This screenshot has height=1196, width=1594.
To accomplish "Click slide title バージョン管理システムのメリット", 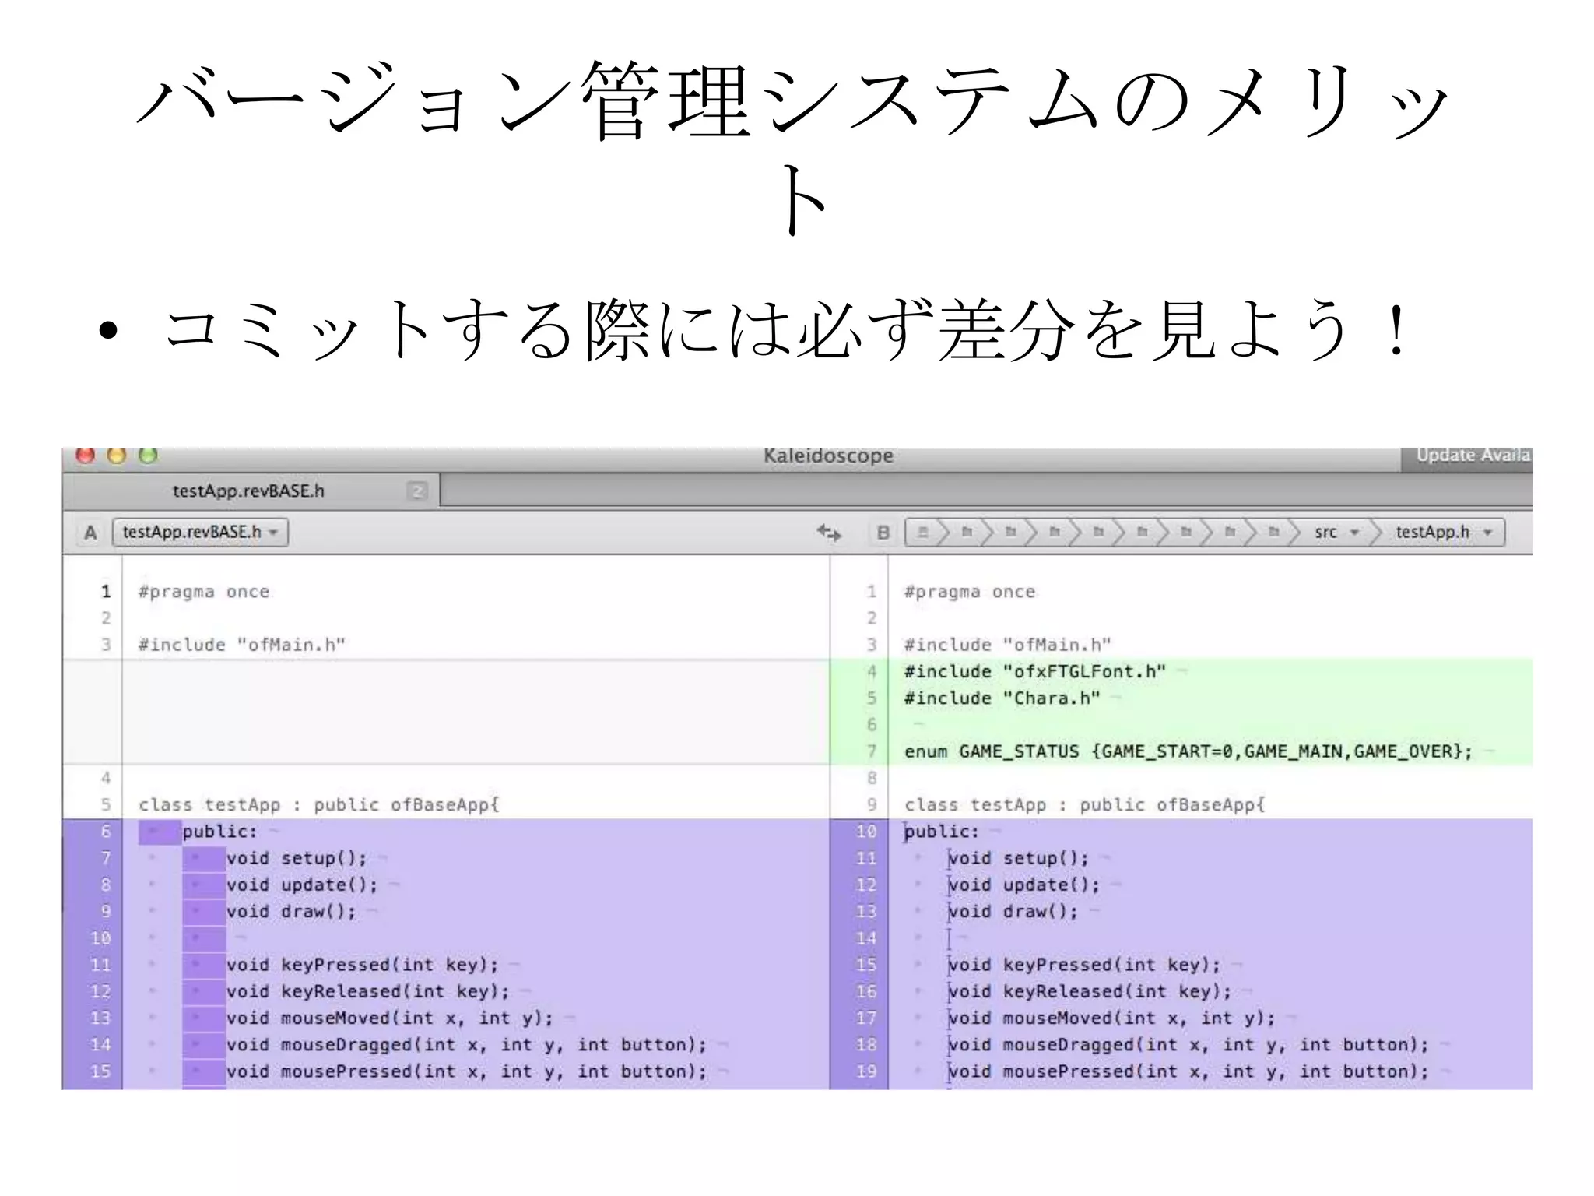I will tap(794, 146).
